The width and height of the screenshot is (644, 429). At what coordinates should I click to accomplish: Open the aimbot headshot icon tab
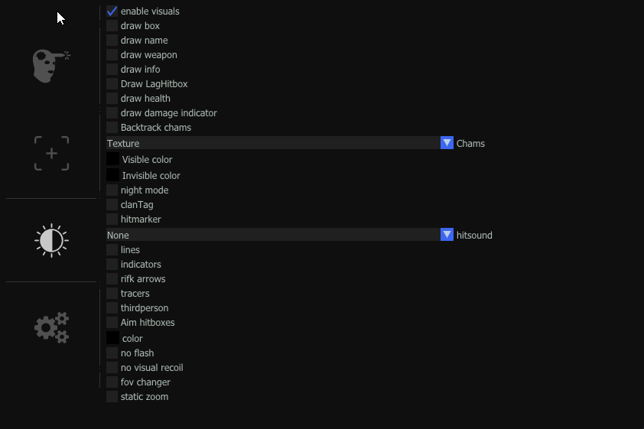pyautogui.click(x=50, y=66)
